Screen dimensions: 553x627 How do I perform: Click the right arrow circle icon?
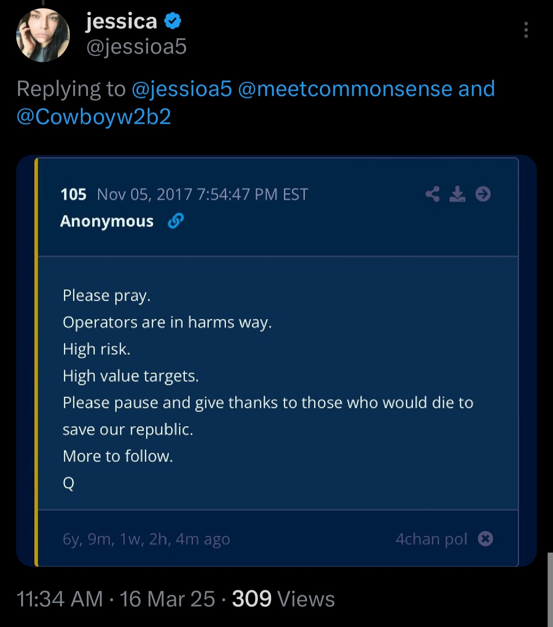point(483,194)
